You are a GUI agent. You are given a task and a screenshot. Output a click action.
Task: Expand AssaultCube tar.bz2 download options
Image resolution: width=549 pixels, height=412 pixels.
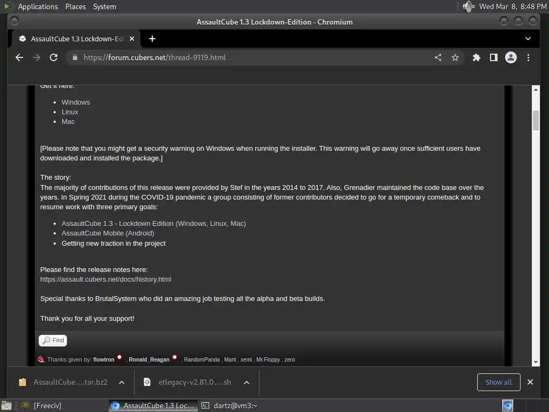pos(122,382)
